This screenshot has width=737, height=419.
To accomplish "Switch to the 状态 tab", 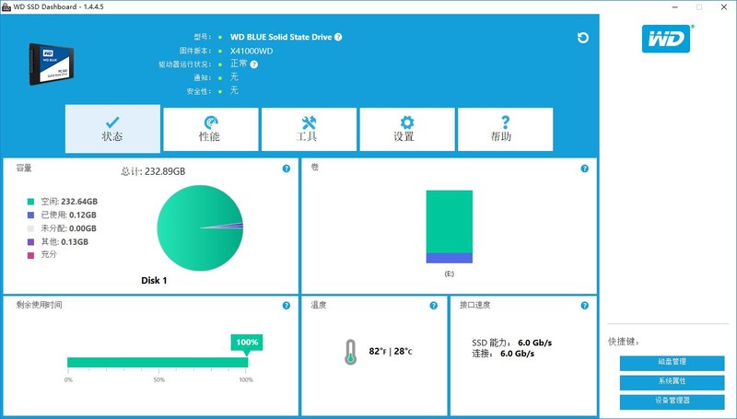I will (x=112, y=129).
